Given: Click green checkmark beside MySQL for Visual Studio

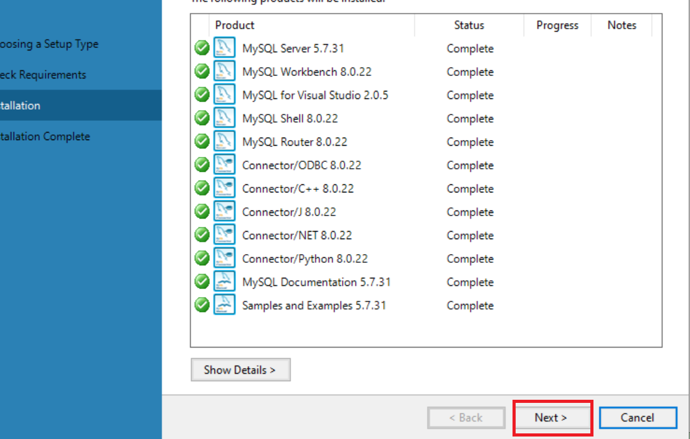Looking at the screenshot, I should (x=202, y=94).
